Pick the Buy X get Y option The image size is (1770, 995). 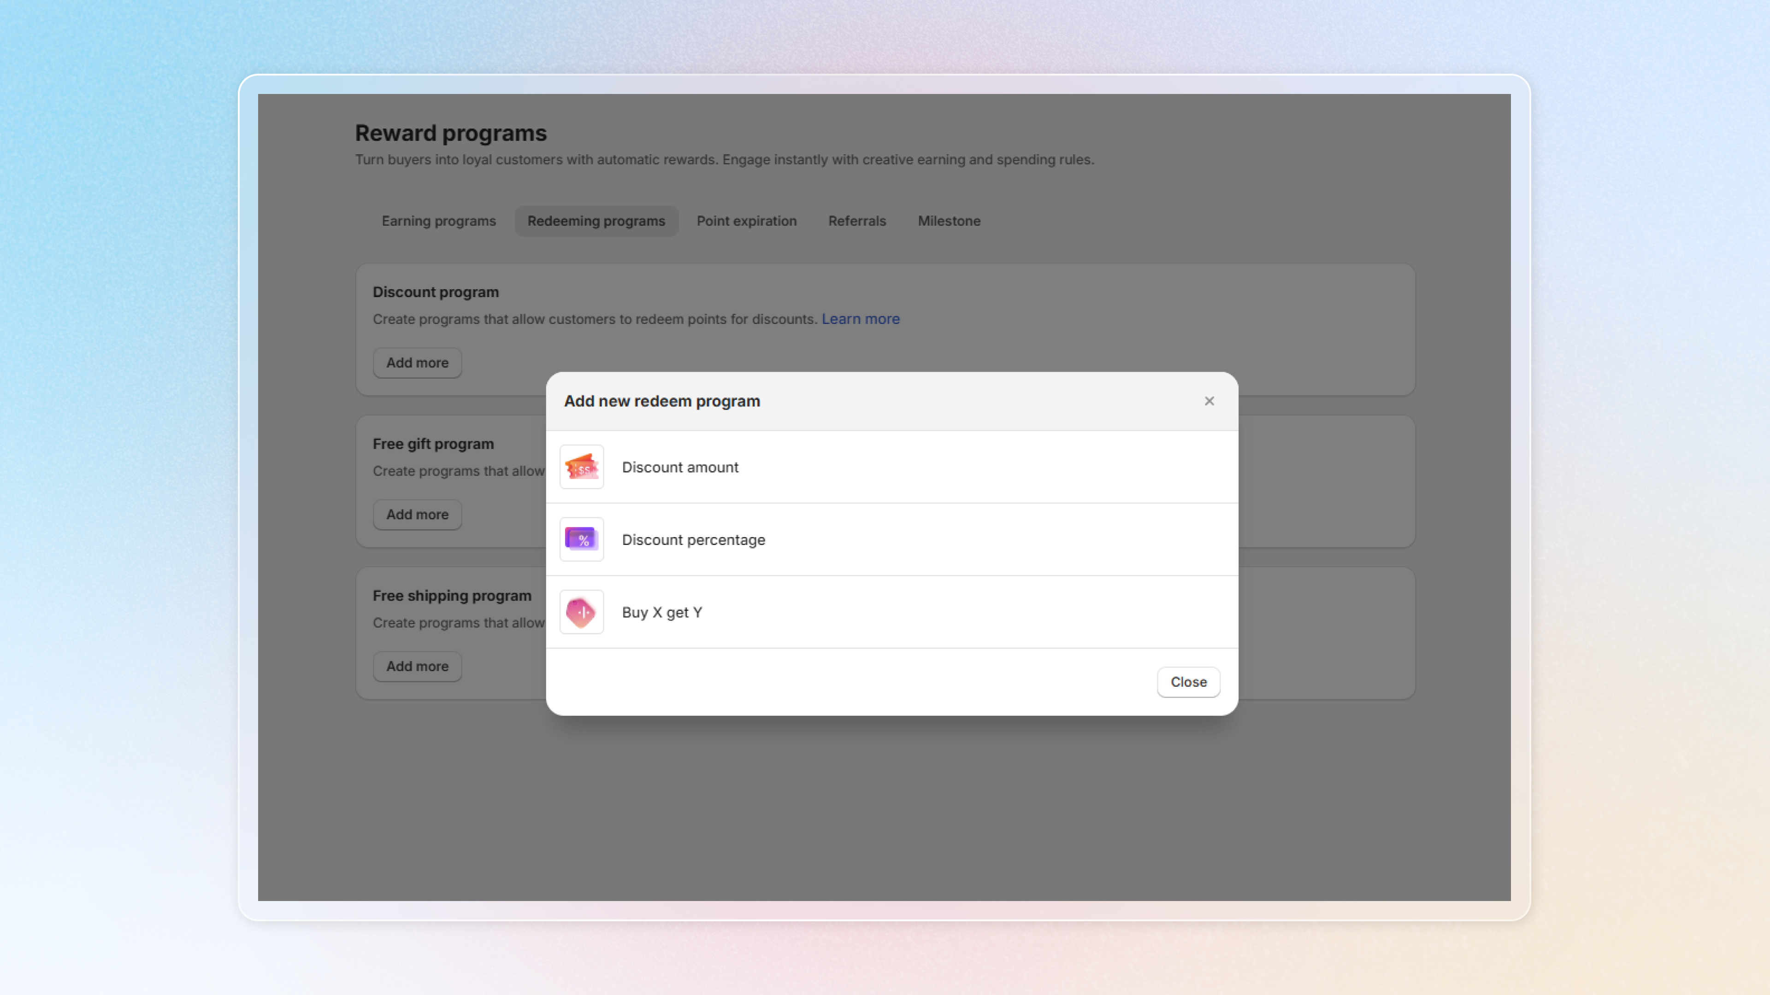click(662, 612)
